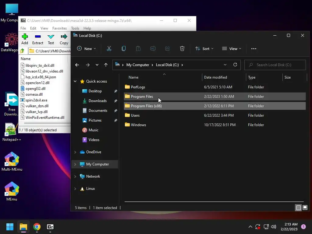The width and height of the screenshot is (312, 234).
Task: Click the 7-Zip Copy arrow icon
Action: [64, 37]
